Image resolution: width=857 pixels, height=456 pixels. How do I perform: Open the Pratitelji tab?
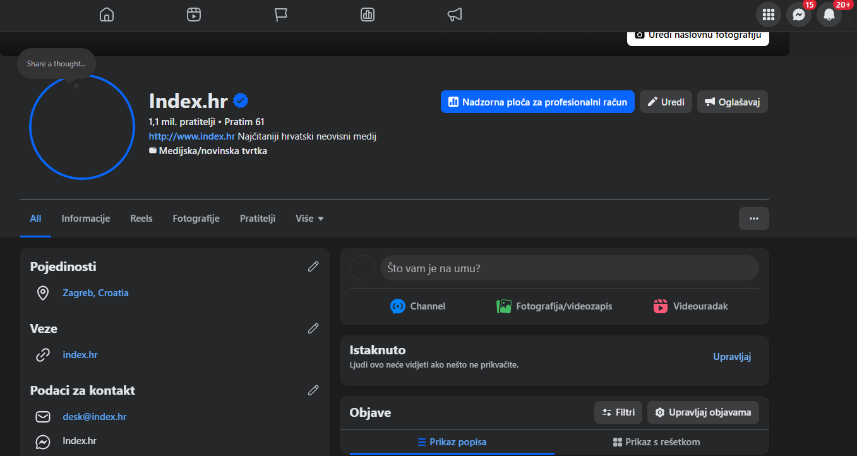pos(258,219)
